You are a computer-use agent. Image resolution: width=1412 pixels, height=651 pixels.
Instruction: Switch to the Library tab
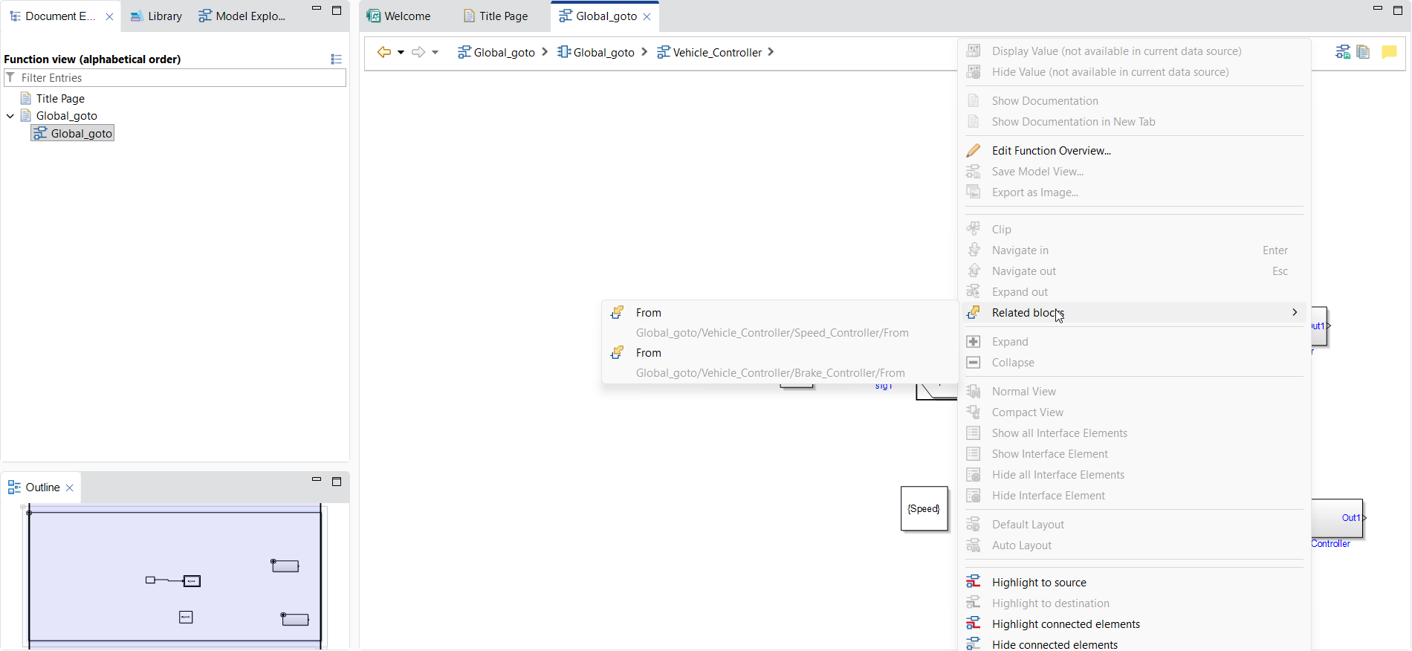tap(156, 16)
